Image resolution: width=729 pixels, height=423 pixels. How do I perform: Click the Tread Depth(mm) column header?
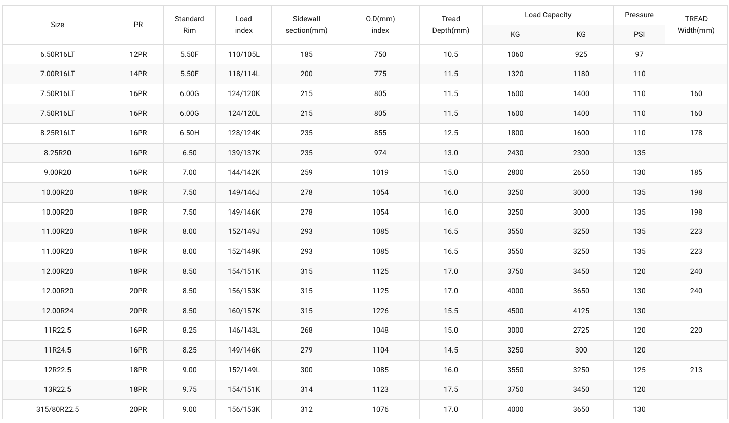tap(450, 25)
